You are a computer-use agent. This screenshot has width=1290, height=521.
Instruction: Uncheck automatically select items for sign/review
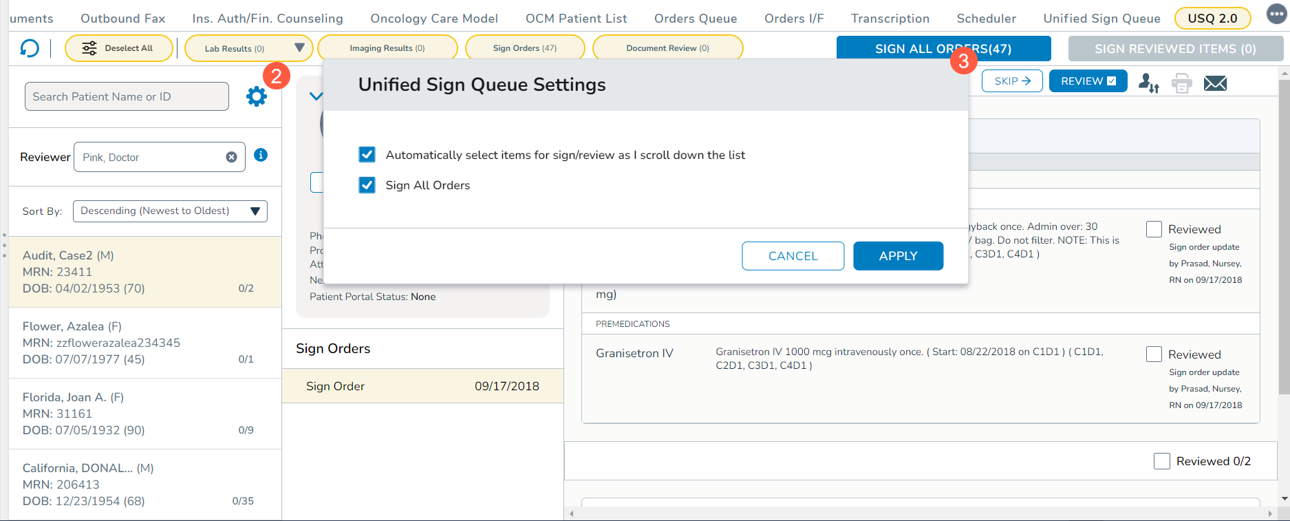coord(367,155)
